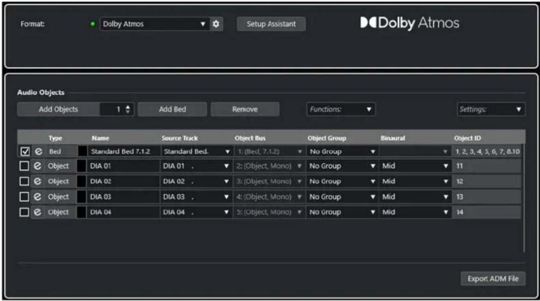Click the 'Source Track' column header
The height and width of the screenshot is (301, 540).
point(179,138)
